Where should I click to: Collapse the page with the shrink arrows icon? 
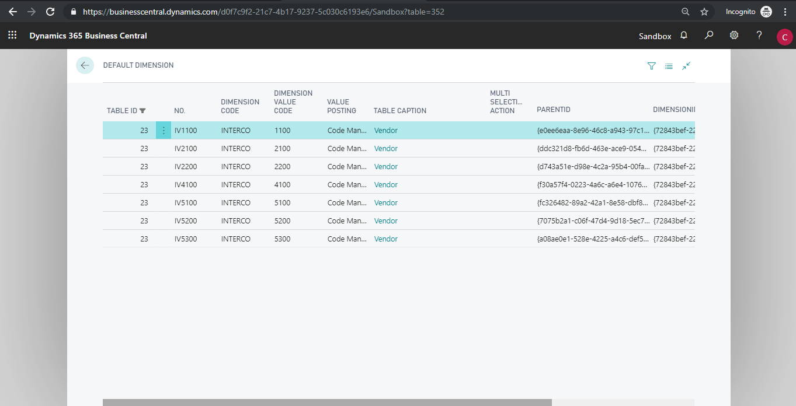pyautogui.click(x=686, y=66)
